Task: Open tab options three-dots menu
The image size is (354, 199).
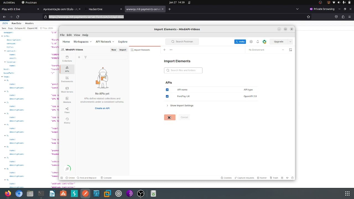Action: tap(171, 50)
